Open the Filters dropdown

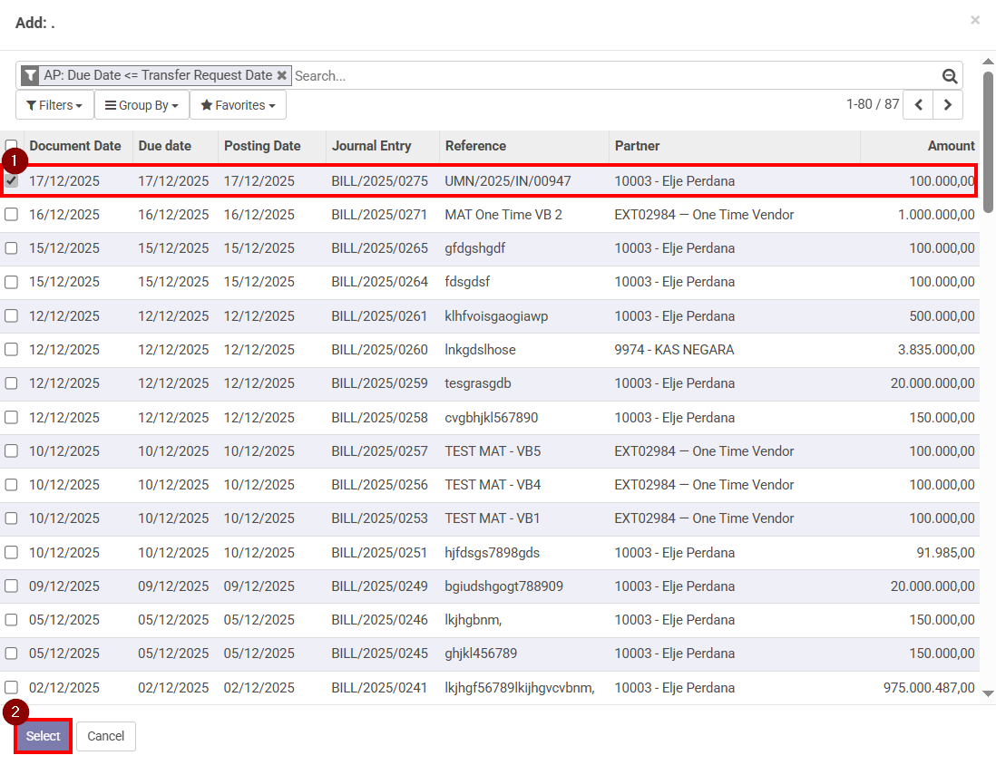pos(54,105)
